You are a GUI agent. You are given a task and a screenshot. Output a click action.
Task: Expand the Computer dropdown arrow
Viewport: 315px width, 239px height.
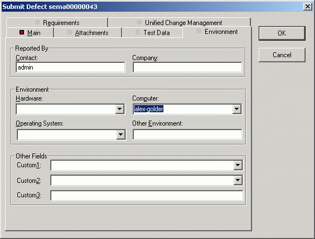pyautogui.click(x=236, y=109)
